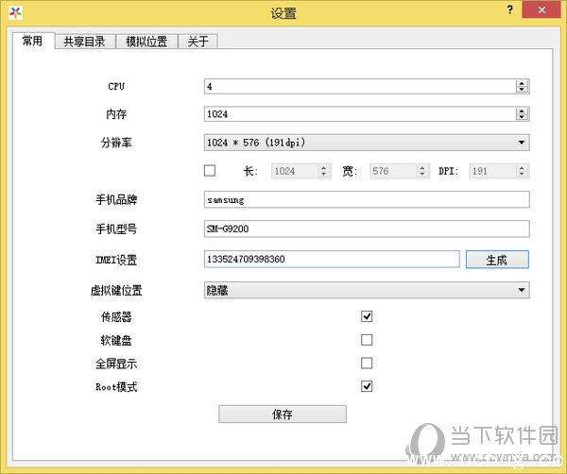
Task: Increase the 长 value with up arrow
Action: (324, 168)
